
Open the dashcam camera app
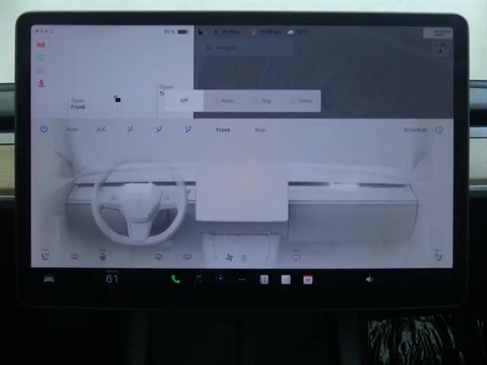(220, 279)
